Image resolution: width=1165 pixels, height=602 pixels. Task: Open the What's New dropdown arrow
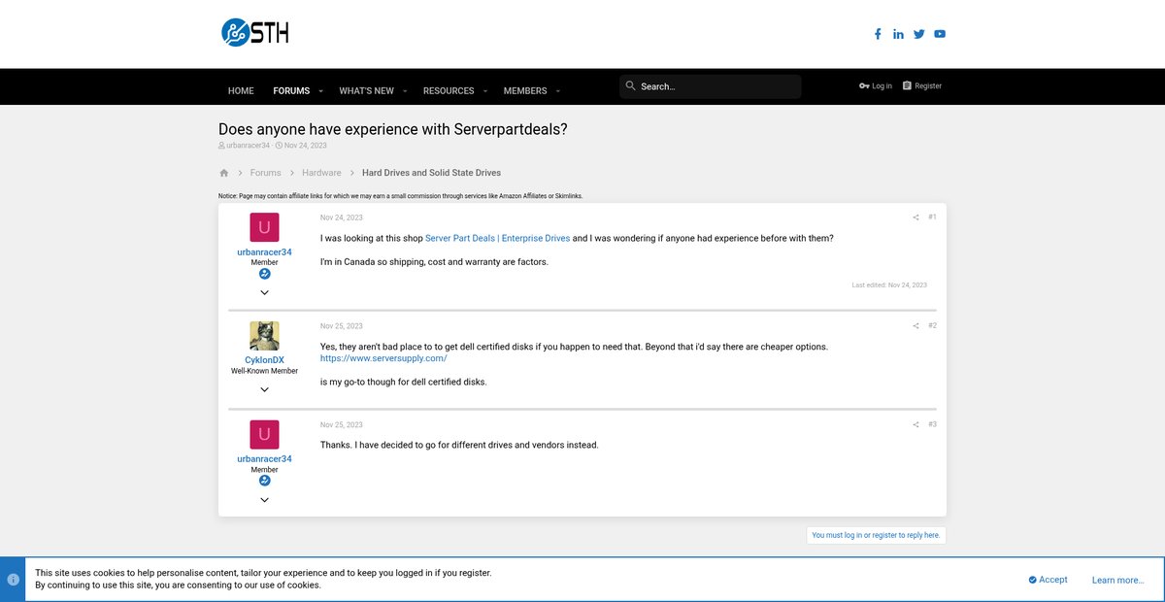pos(404,91)
